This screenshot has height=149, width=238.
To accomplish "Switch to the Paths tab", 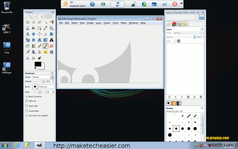I will coord(180,24).
